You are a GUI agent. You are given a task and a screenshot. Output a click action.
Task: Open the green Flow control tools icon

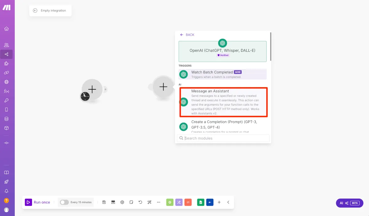pyautogui.click(x=170, y=202)
